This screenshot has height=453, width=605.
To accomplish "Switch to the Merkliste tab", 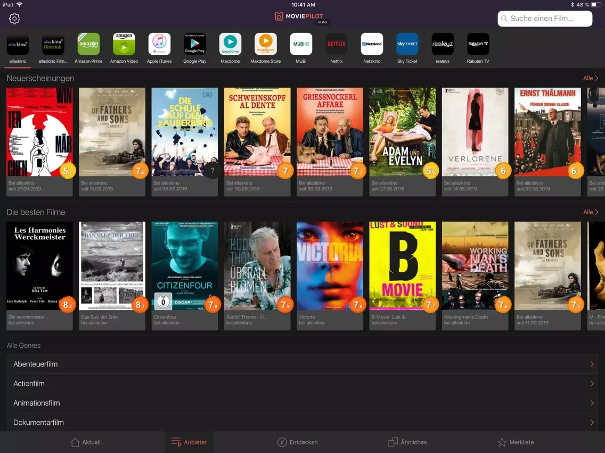I will pyautogui.click(x=516, y=442).
